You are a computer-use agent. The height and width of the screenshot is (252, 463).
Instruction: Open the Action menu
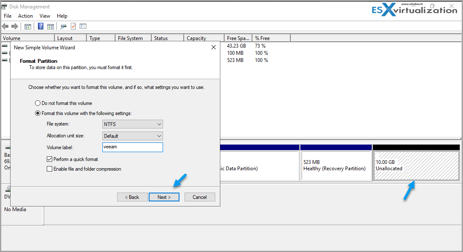point(25,16)
